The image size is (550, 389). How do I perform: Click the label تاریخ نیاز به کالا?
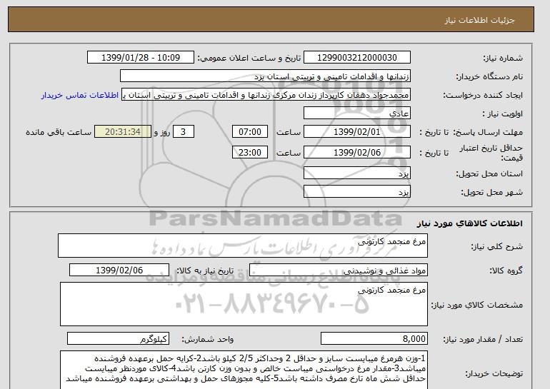click(x=205, y=271)
